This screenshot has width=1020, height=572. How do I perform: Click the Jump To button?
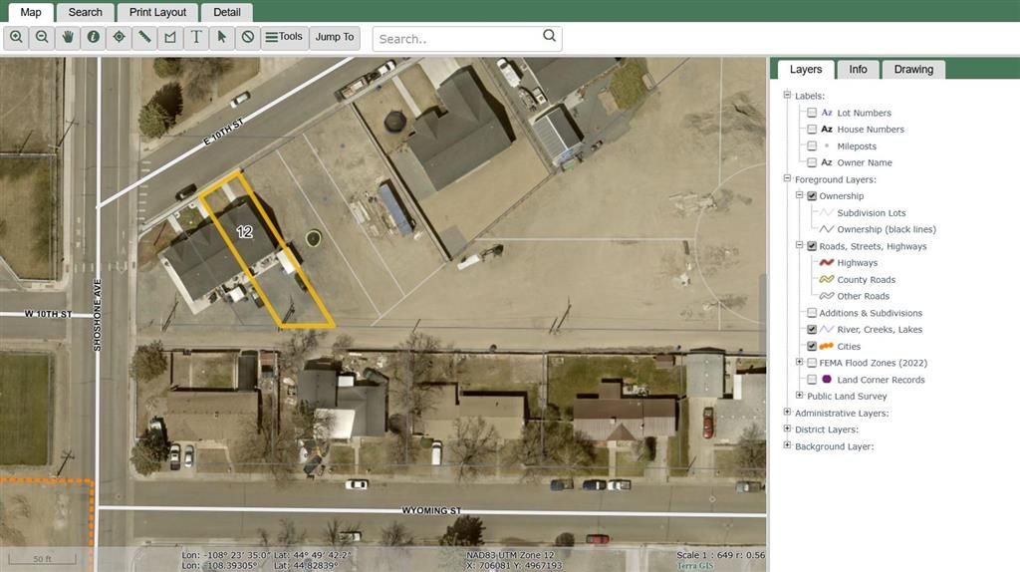pyautogui.click(x=335, y=37)
